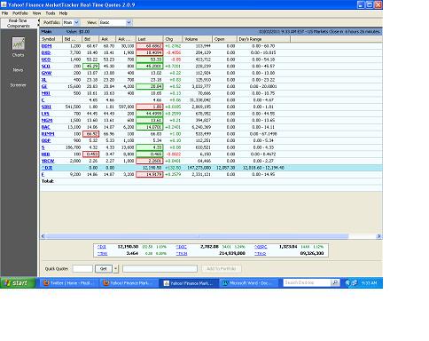Open the YRCW symbol link
The width and height of the screenshot is (429, 341).
click(48, 161)
